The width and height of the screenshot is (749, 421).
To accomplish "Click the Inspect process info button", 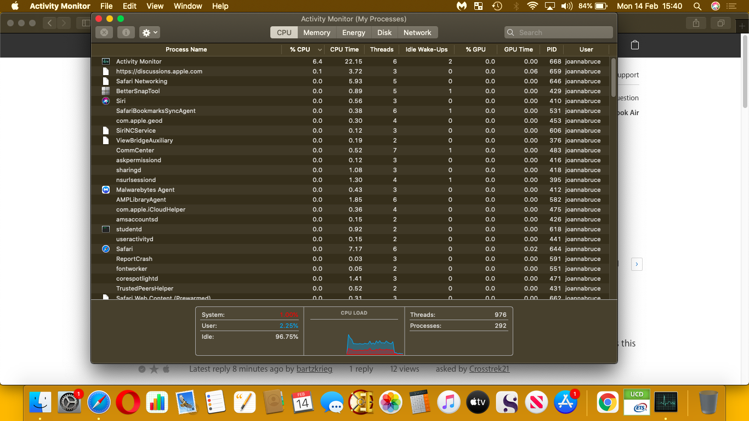I will click(x=126, y=32).
